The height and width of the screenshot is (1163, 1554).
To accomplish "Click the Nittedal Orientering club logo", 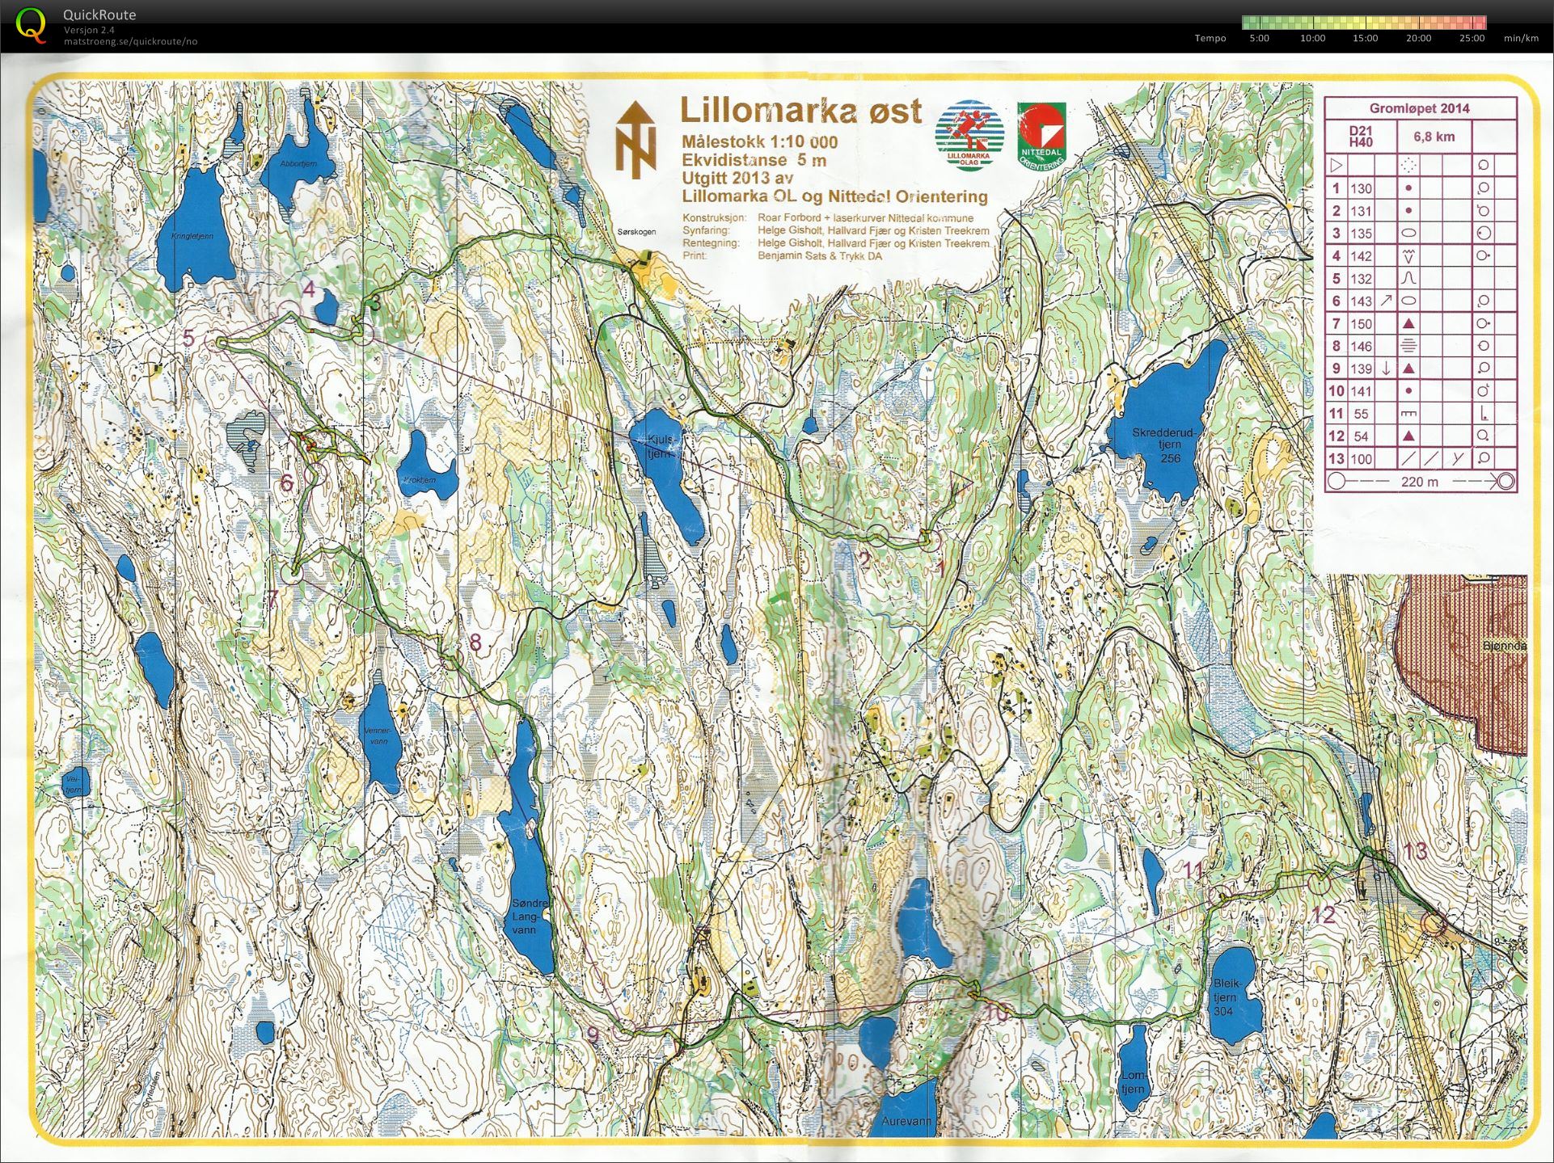I will pos(1042,136).
